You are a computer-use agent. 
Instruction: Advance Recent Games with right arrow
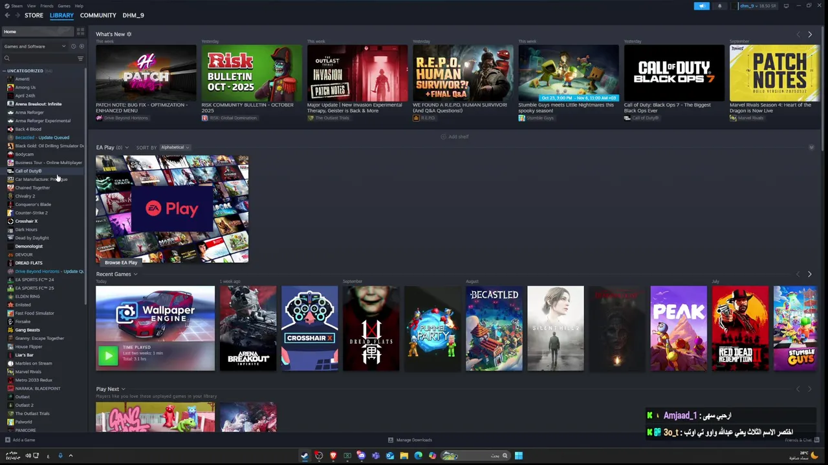pos(809,274)
